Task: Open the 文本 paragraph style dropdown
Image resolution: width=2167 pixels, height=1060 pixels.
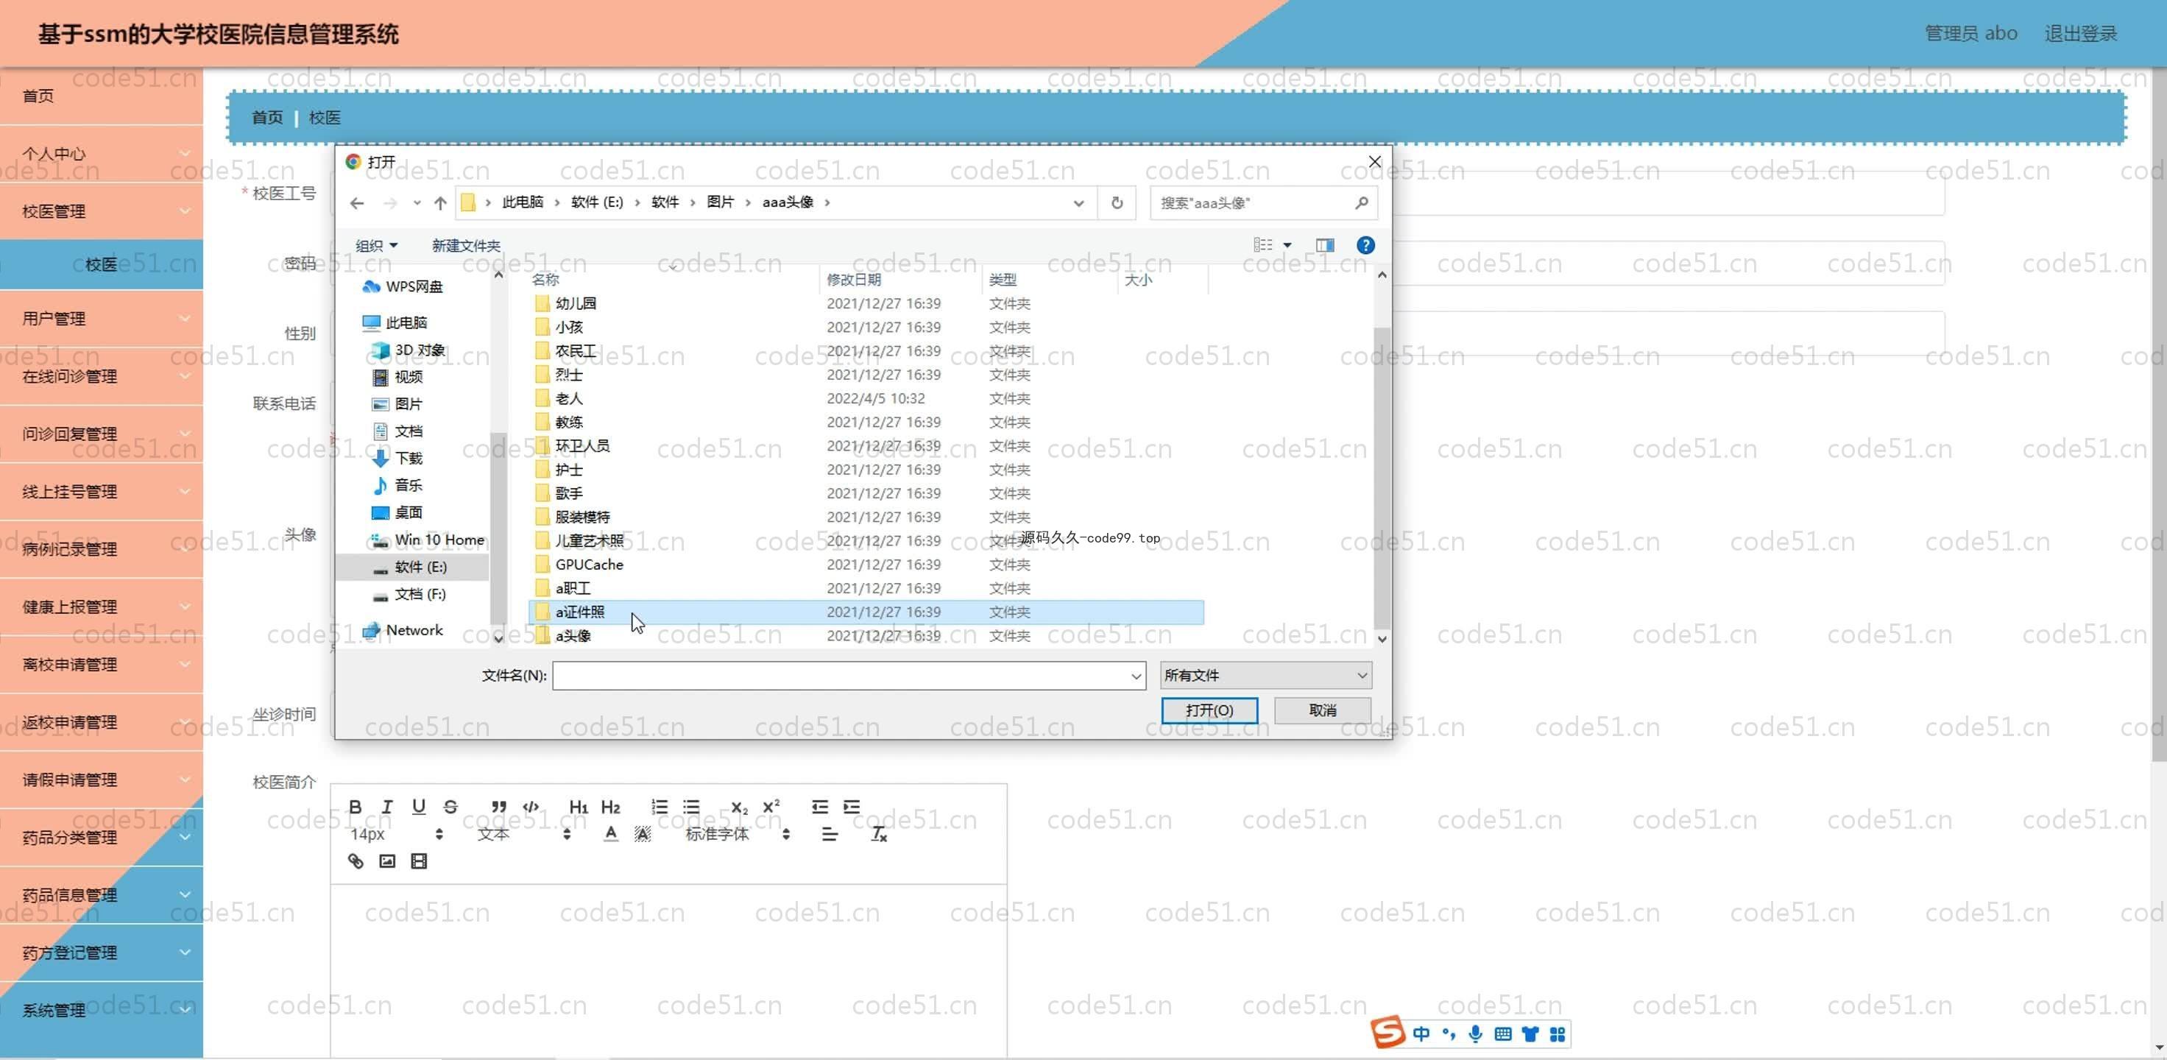Action: pos(524,834)
